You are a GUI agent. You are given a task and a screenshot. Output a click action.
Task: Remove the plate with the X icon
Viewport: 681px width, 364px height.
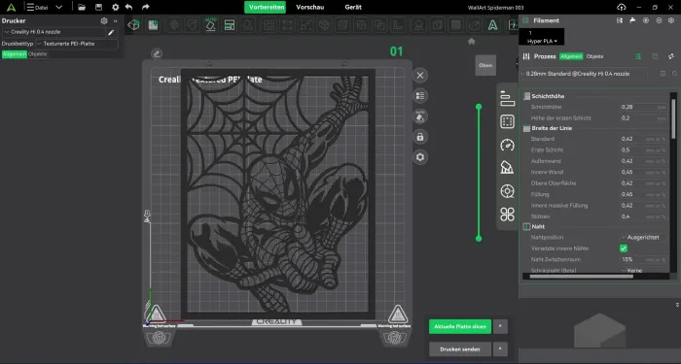coord(420,76)
